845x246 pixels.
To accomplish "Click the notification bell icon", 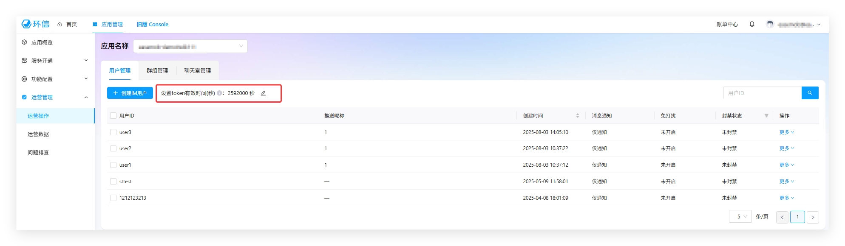I will click(x=752, y=24).
